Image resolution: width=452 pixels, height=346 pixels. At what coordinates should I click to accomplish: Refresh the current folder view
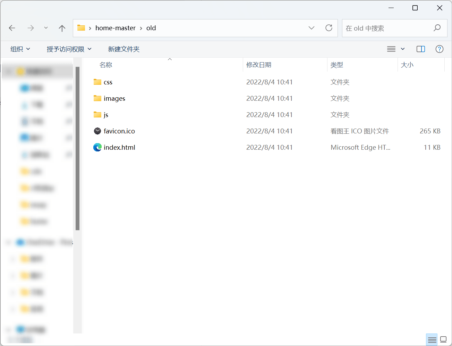(329, 28)
